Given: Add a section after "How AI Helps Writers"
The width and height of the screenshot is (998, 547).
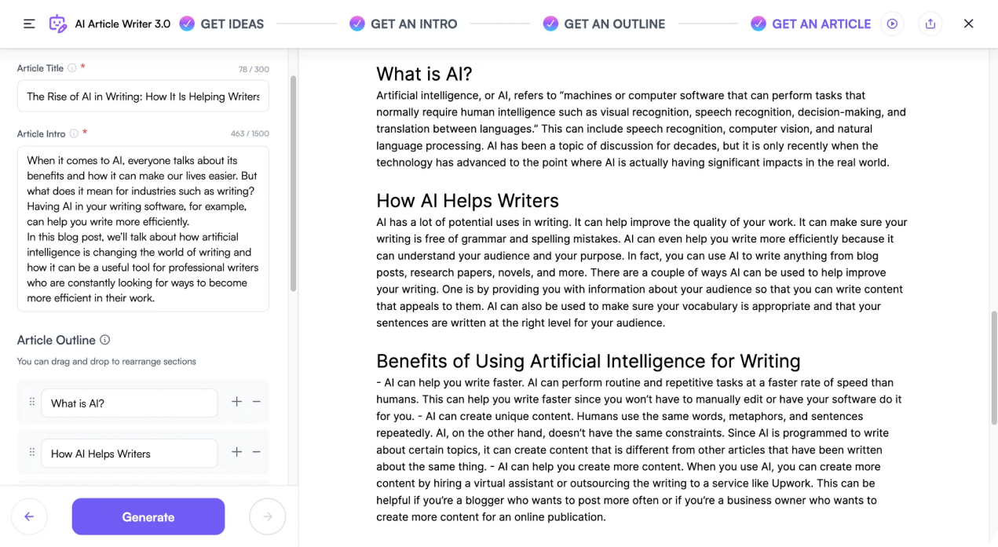Looking at the screenshot, I should [x=236, y=452].
